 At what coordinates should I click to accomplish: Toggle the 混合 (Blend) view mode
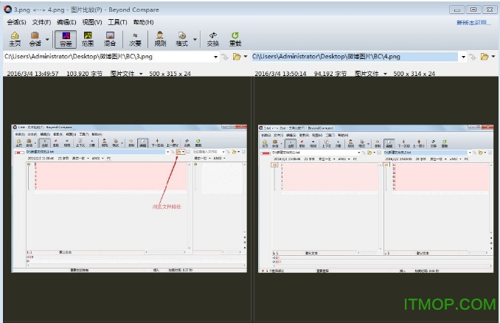110,38
